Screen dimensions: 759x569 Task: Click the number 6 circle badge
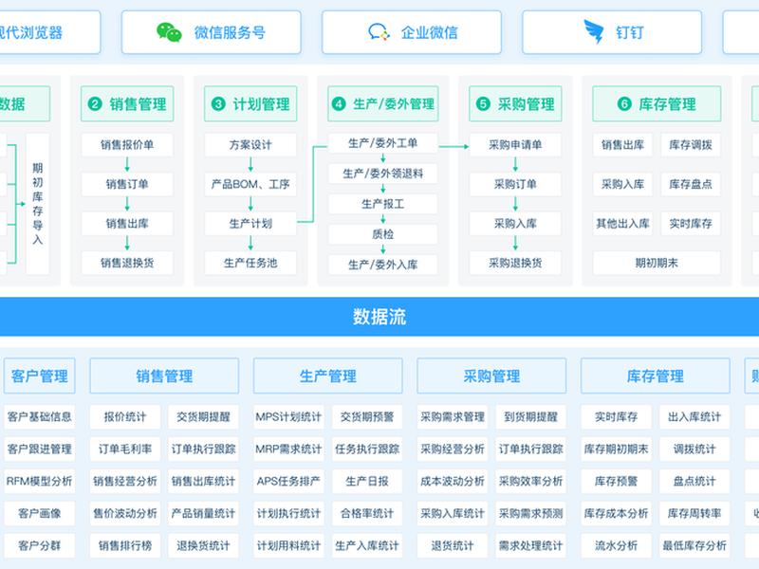(x=624, y=104)
